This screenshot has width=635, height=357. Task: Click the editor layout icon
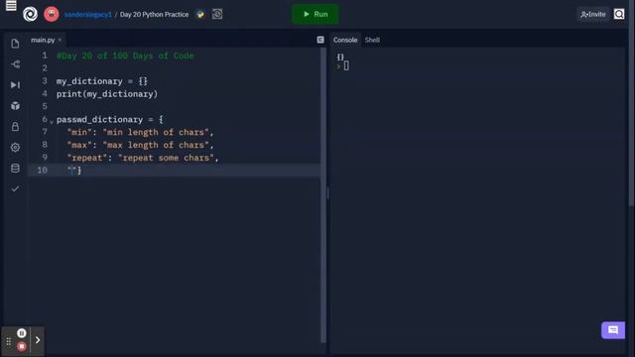point(320,40)
